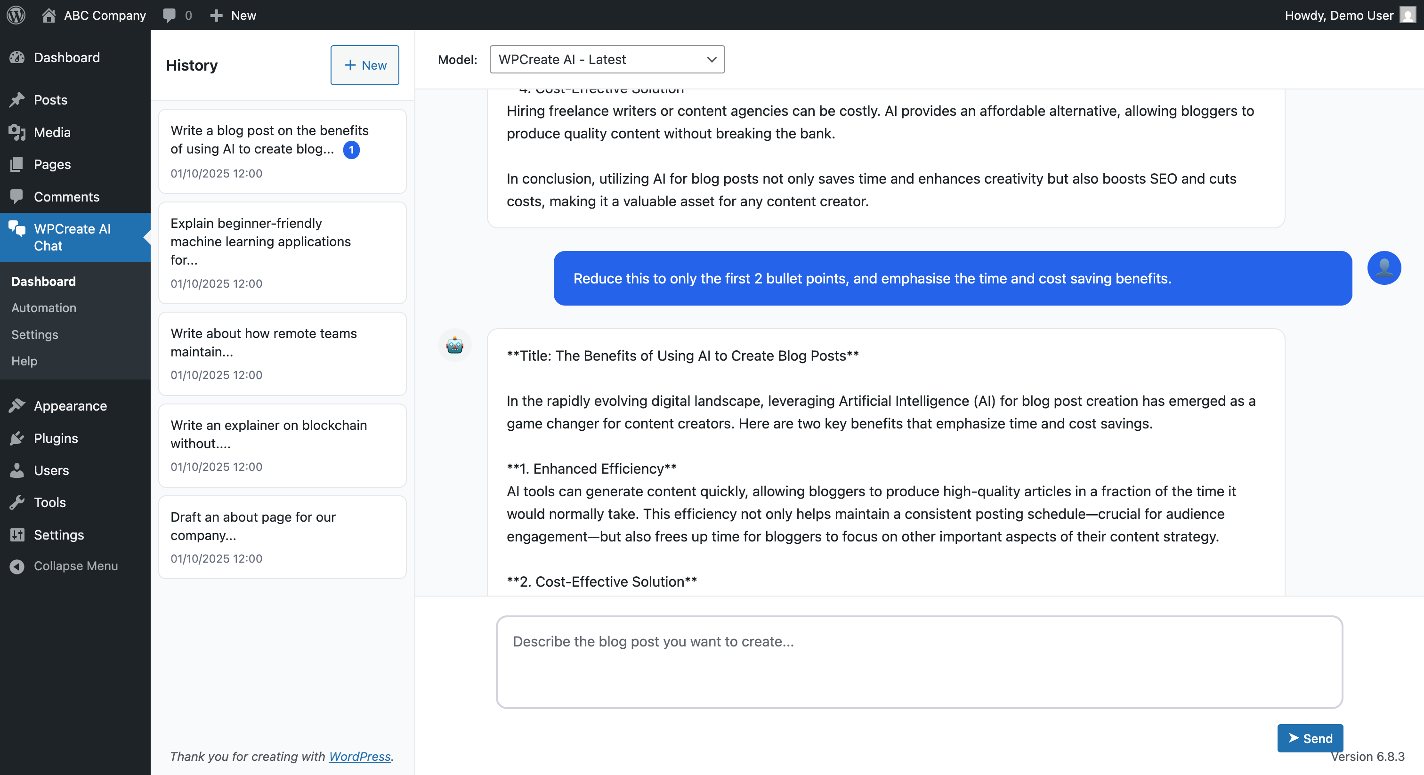
Task: Open the Howdy, Demo User menu
Action: point(1338,15)
